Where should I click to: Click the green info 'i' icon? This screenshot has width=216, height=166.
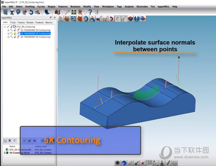pos(97,12)
